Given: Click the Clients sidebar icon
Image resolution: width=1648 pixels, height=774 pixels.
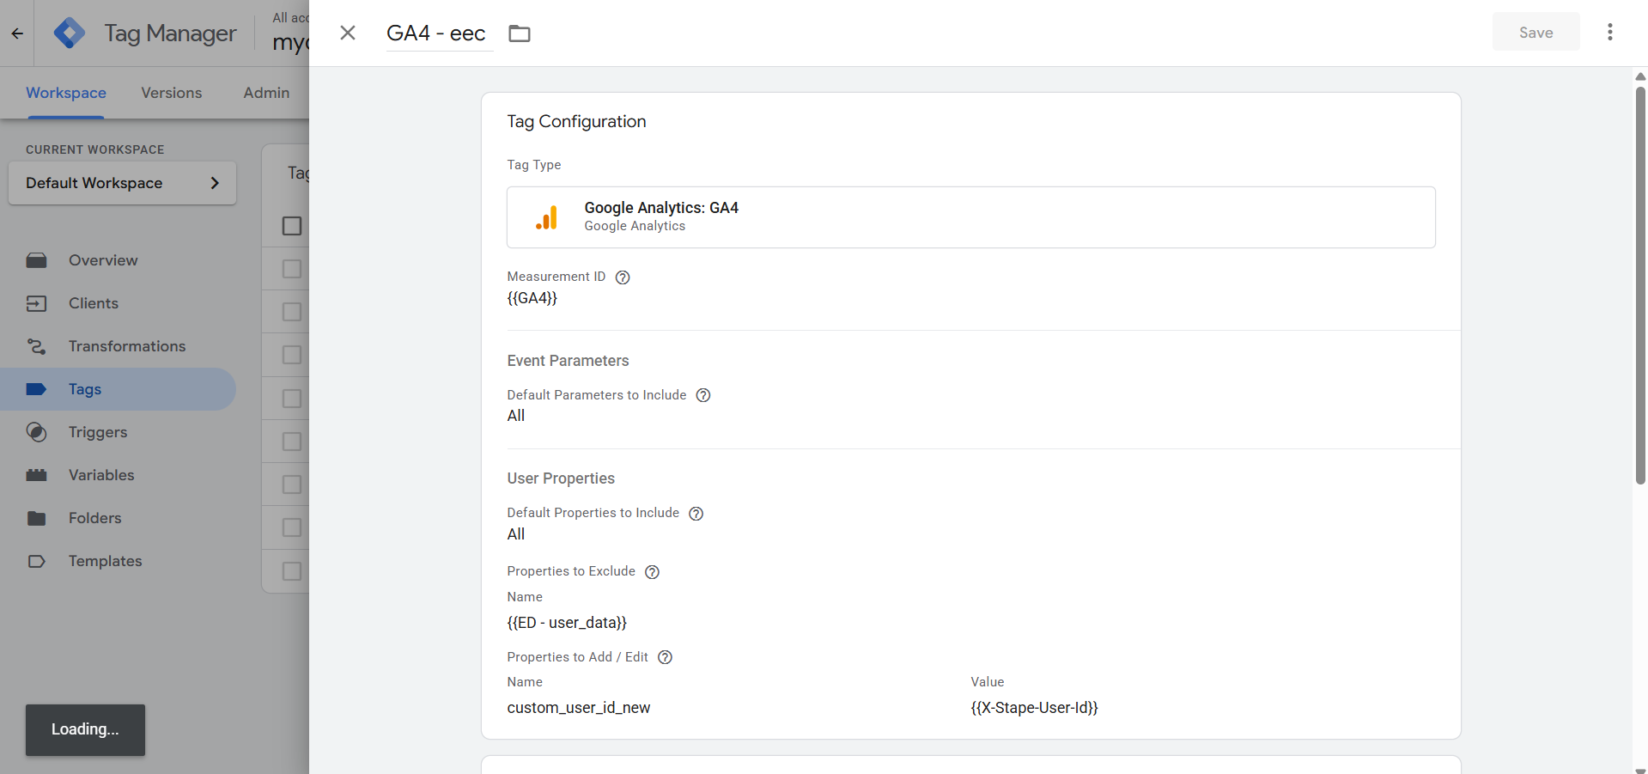Looking at the screenshot, I should coord(36,303).
